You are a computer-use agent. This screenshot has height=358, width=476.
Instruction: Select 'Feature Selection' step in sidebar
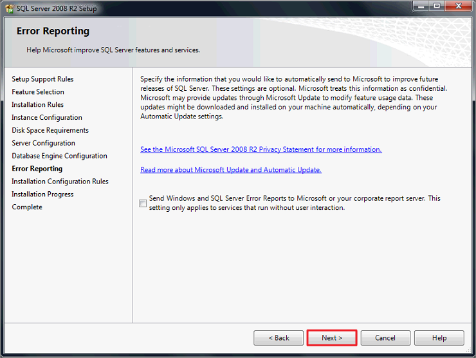(38, 92)
